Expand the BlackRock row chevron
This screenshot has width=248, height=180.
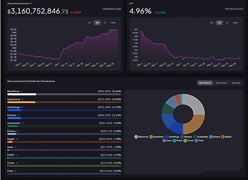coord(22,91)
